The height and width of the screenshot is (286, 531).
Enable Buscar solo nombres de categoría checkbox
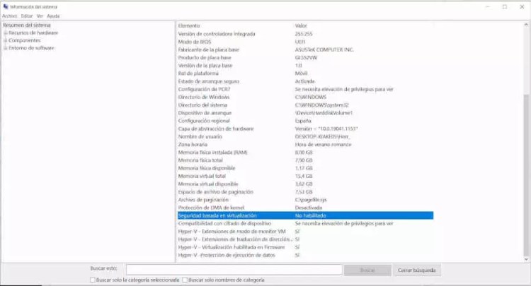pyautogui.click(x=185, y=280)
